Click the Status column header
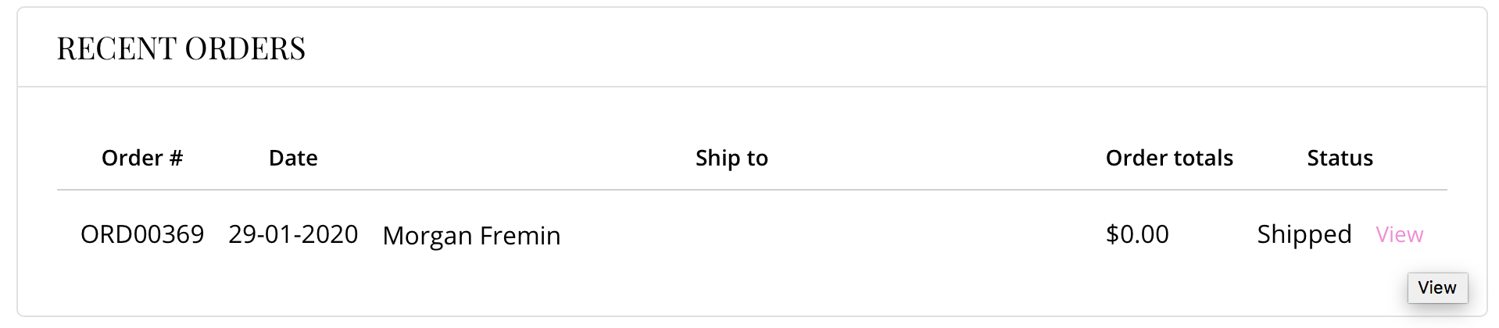 [x=1340, y=158]
